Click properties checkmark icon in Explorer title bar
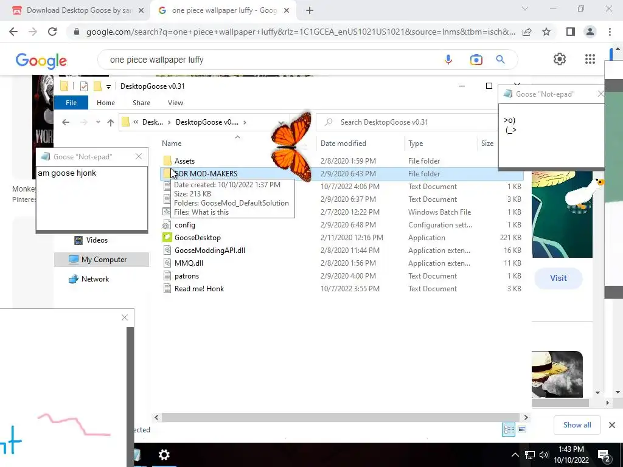The width and height of the screenshot is (623, 467). [84, 86]
